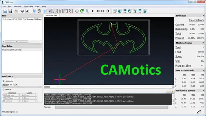The image size is (206, 116).
Task: Toggle the axes display icon
Action: pyautogui.click(x=70, y=11)
